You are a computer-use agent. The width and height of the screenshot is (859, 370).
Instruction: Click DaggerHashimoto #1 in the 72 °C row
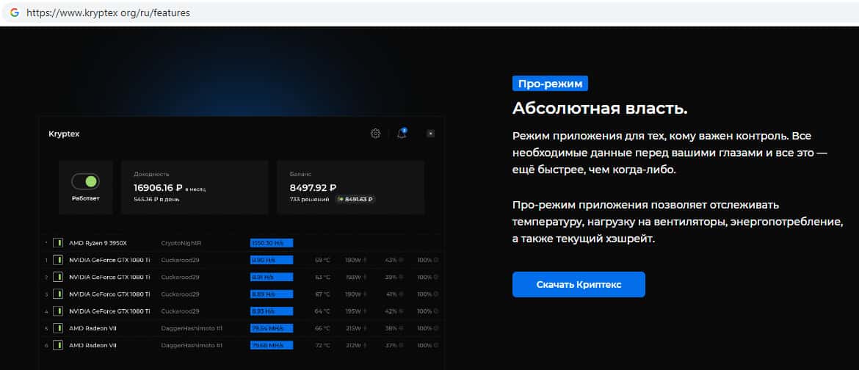(192, 345)
